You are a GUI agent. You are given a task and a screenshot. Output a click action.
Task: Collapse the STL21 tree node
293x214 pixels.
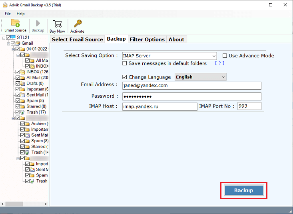pos(4,38)
